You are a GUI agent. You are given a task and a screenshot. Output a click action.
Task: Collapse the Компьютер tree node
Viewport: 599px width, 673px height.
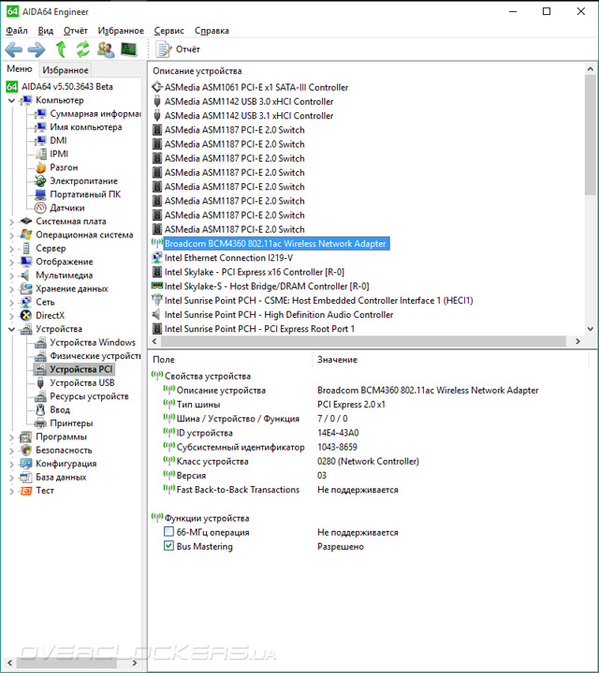pyautogui.click(x=11, y=100)
